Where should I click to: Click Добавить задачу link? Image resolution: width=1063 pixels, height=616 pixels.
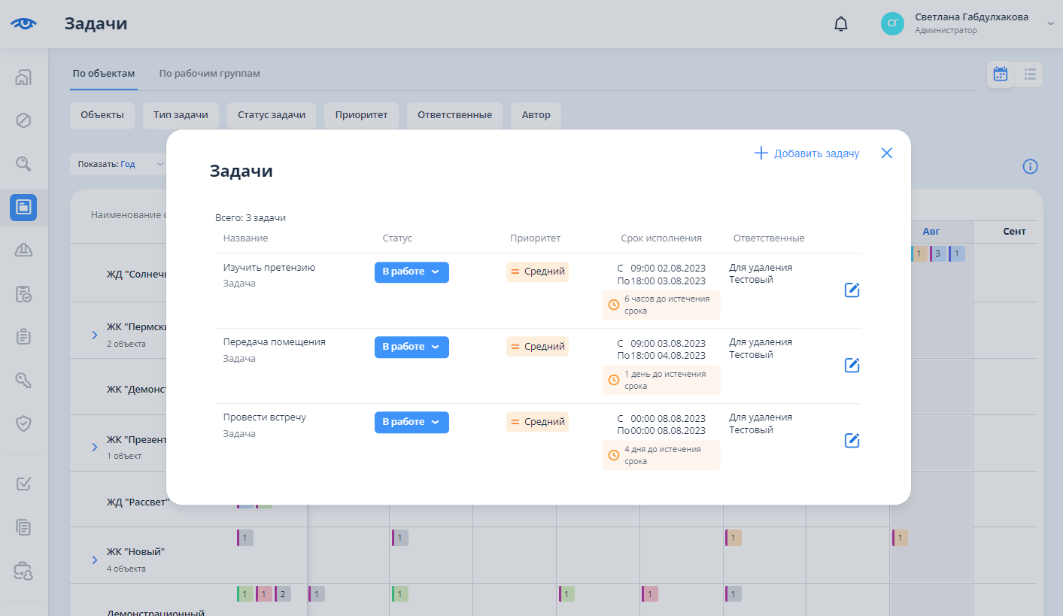(806, 153)
